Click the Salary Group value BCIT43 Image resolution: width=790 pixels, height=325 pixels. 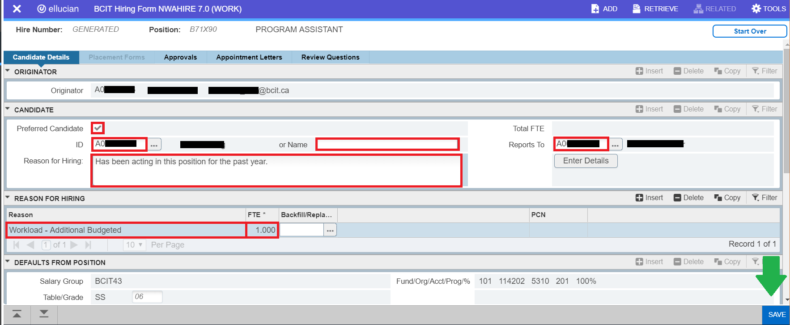pyautogui.click(x=108, y=281)
